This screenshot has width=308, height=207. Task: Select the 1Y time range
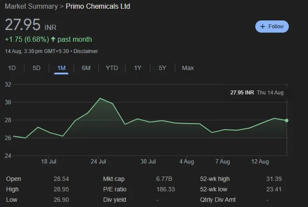(x=138, y=68)
